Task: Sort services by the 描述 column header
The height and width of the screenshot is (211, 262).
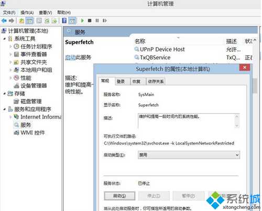Action: pos(232,41)
